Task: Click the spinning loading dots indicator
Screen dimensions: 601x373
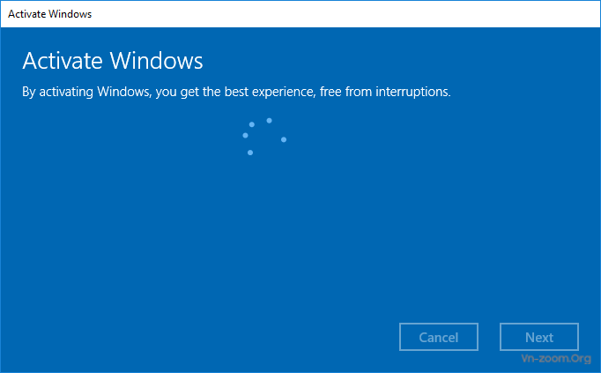Action: click(x=264, y=137)
